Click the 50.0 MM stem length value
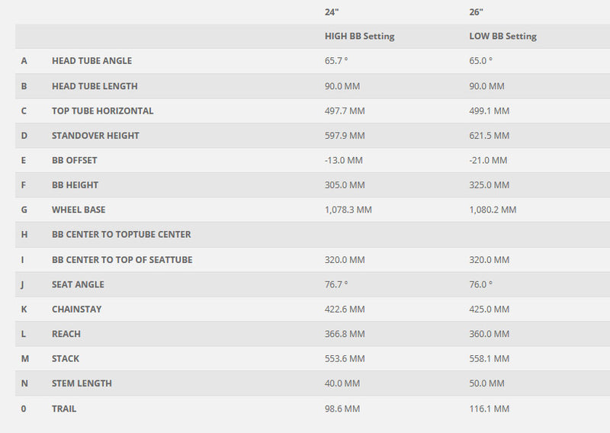610x433 pixels. tap(486, 383)
